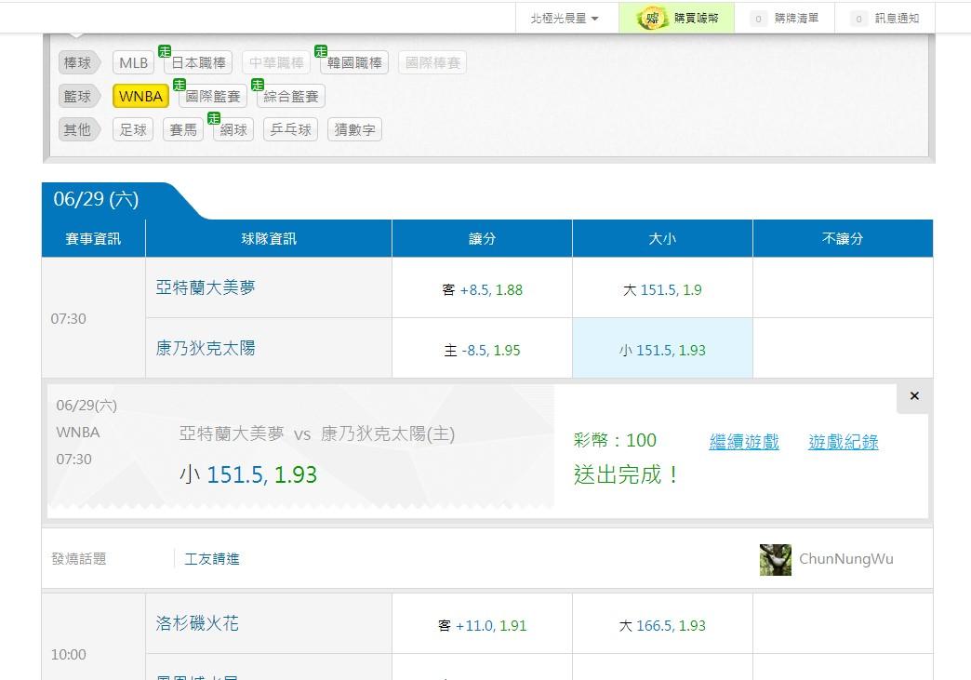Pick the 大 151.5, 1.9 over bet
Viewport: 971px width, 680px height.
point(662,289)
